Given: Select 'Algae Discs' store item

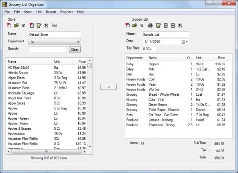Looking at the screenshot, I should [47, 78].
